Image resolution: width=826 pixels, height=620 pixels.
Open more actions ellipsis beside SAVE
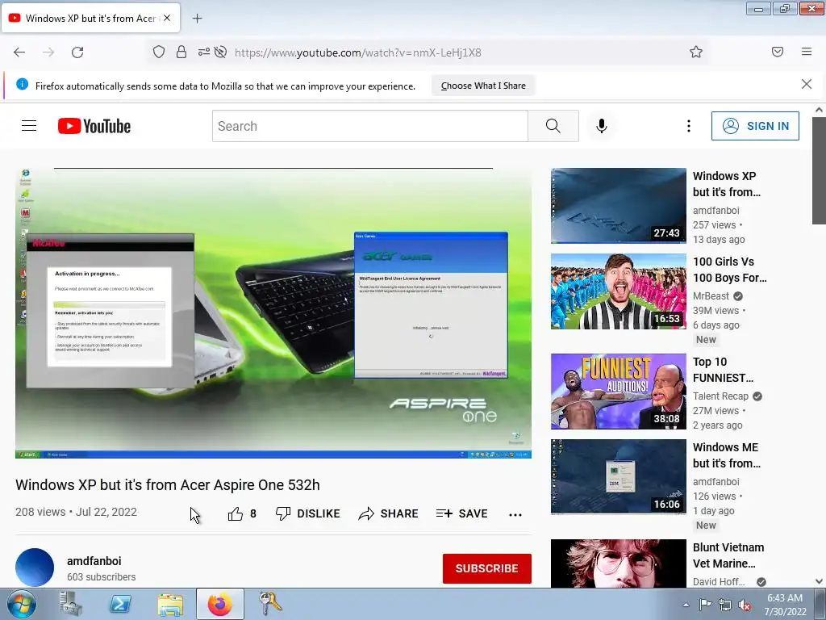[x=515, y=514]
